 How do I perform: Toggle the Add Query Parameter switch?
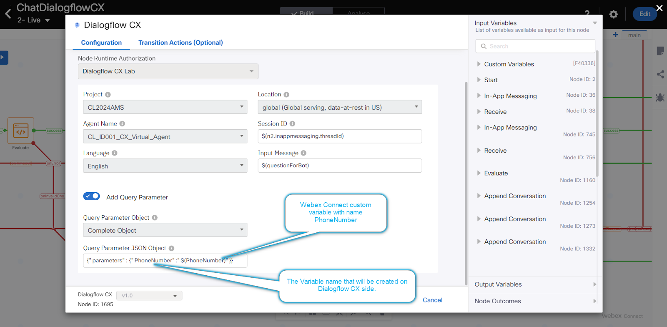[91, 196]
